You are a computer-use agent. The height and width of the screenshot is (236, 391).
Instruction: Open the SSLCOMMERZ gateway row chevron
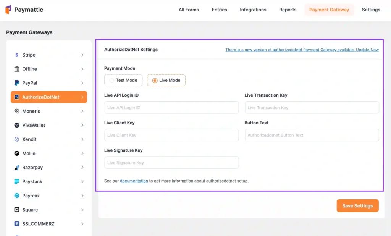82,224
